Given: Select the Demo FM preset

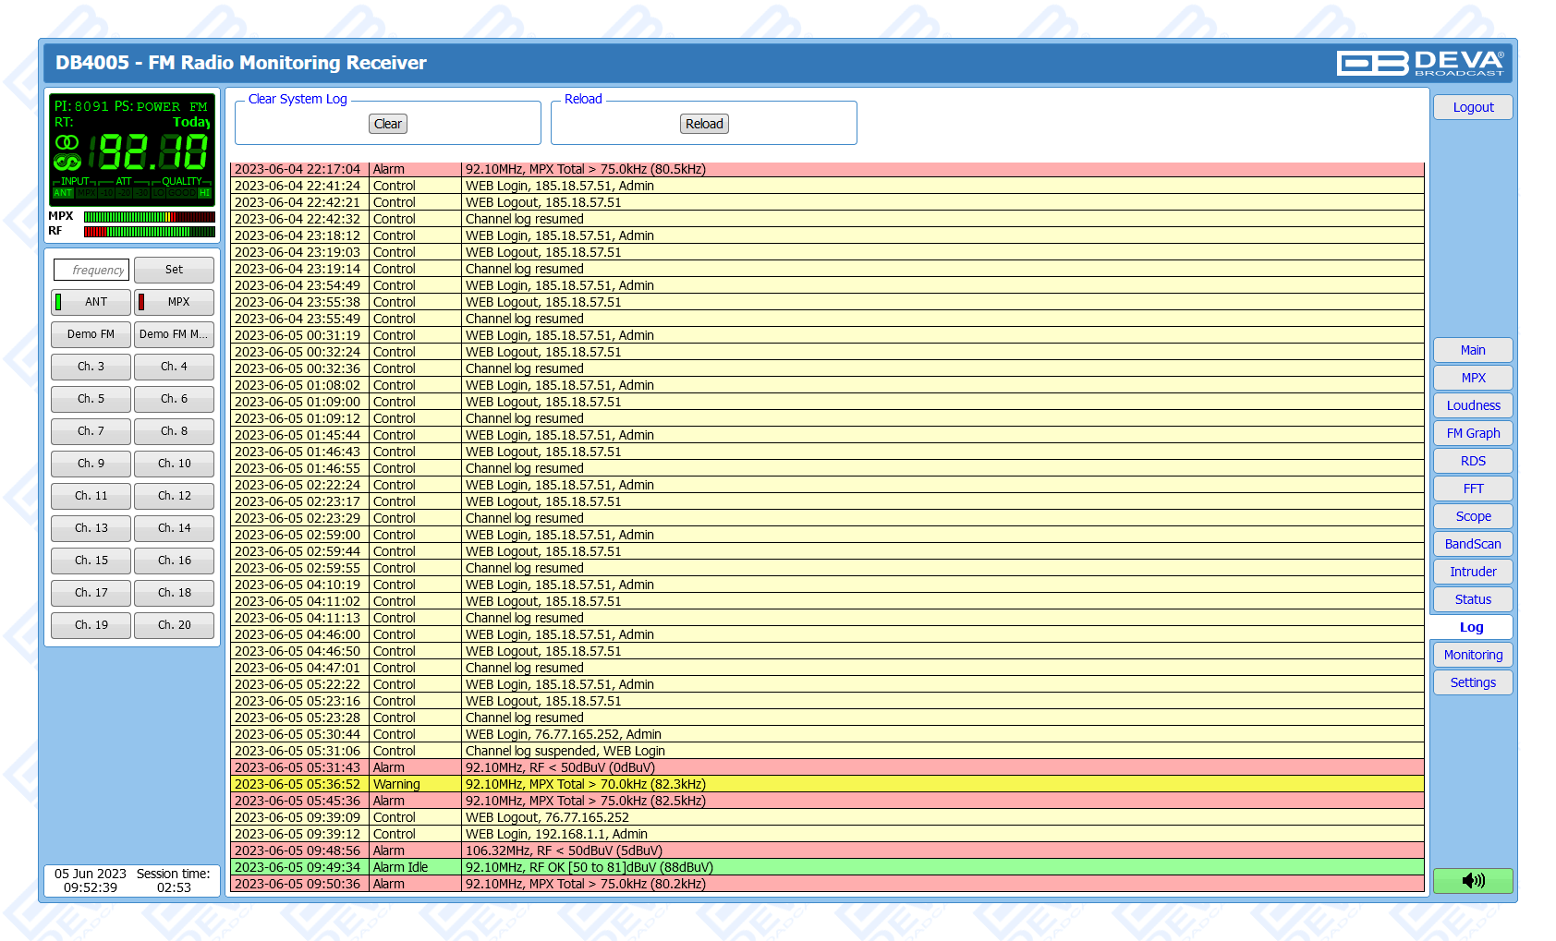Looking at the screenshot, I should [x=91, y=334].
